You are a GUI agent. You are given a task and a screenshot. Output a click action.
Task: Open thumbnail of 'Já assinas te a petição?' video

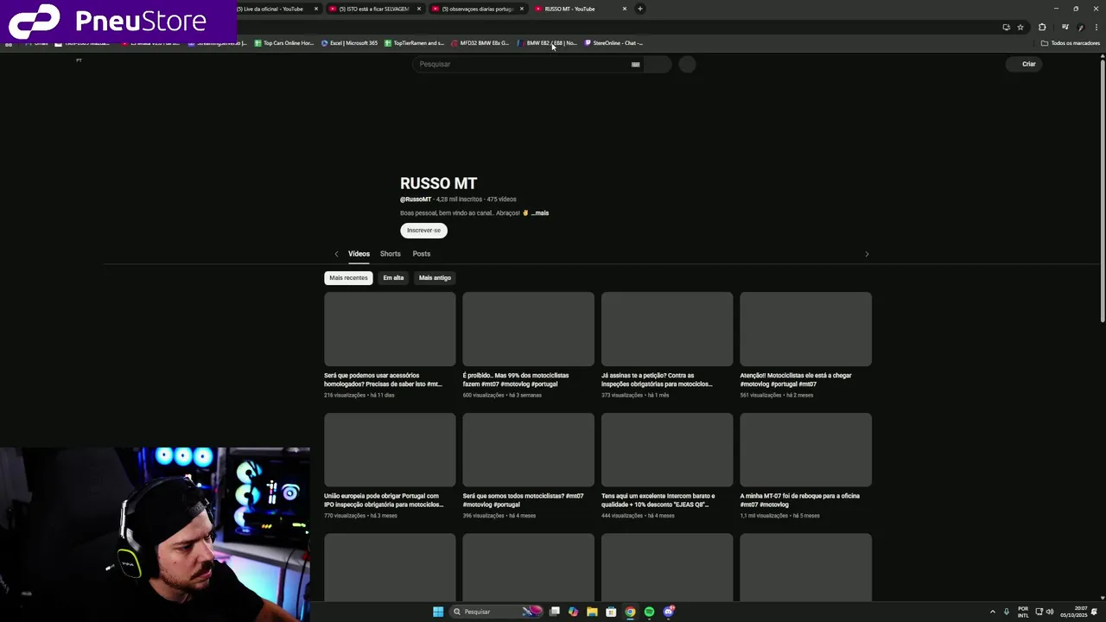[667, 329]
